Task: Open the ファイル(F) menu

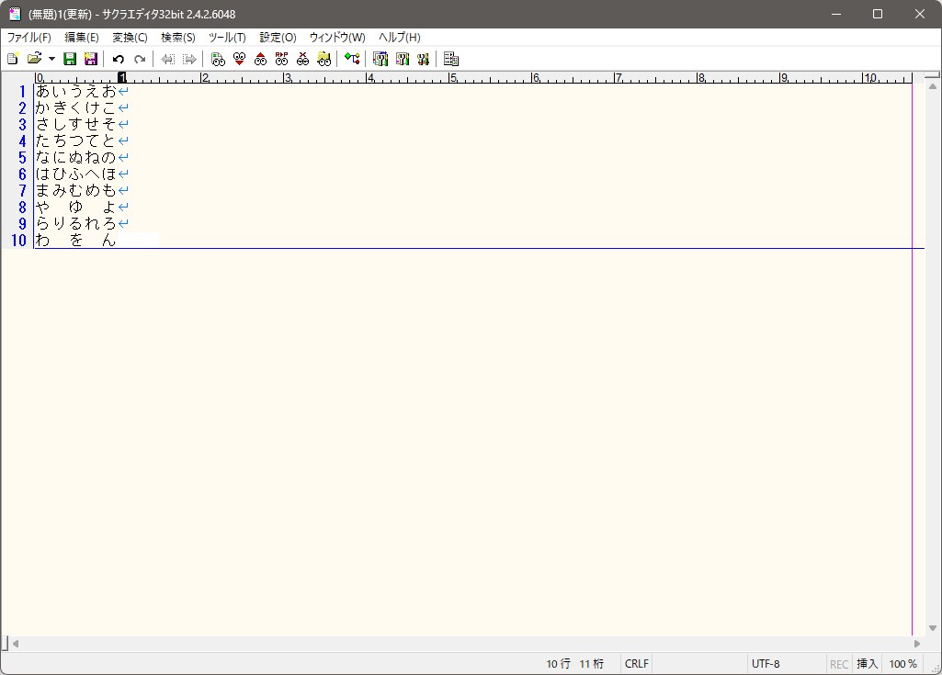Action: 29,38
